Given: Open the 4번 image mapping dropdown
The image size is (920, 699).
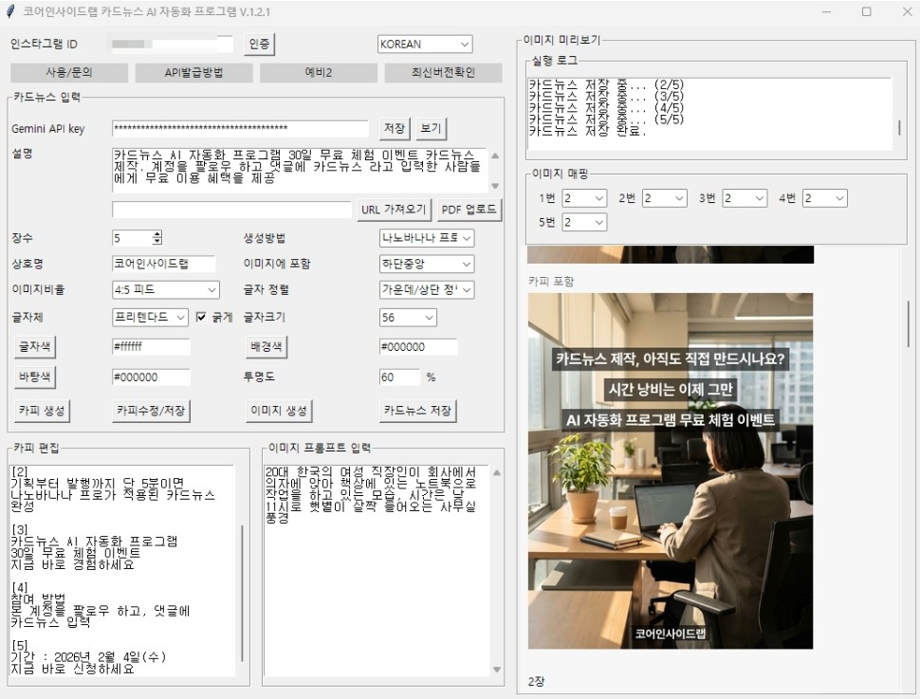Looking at the screenshot, I should [x=825, y=198].
